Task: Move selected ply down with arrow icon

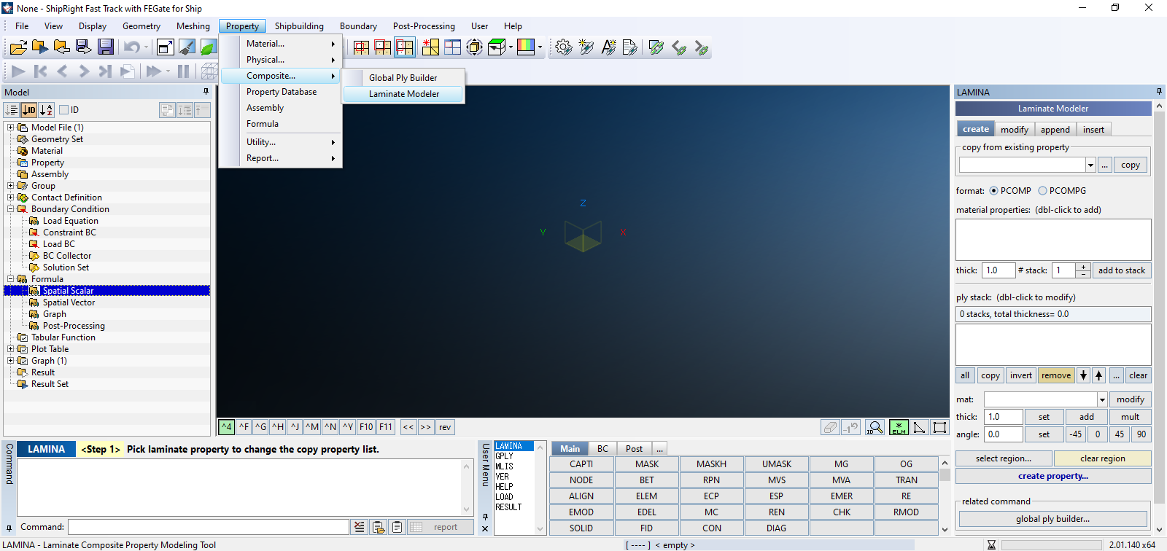Action: click(1084, 375)
